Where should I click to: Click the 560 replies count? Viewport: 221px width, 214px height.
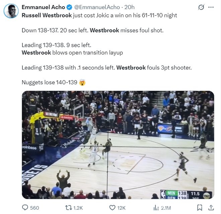point(34,208)
